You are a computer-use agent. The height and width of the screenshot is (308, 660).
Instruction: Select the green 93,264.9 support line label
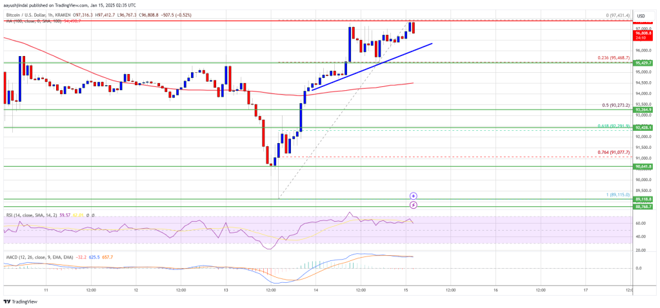pos(644,111)
